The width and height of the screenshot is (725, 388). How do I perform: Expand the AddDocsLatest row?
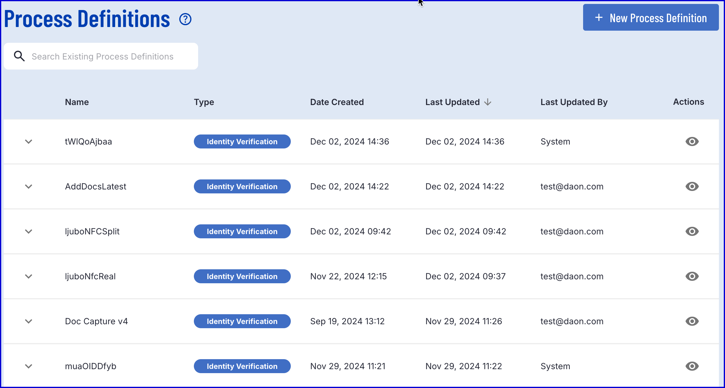29,186
